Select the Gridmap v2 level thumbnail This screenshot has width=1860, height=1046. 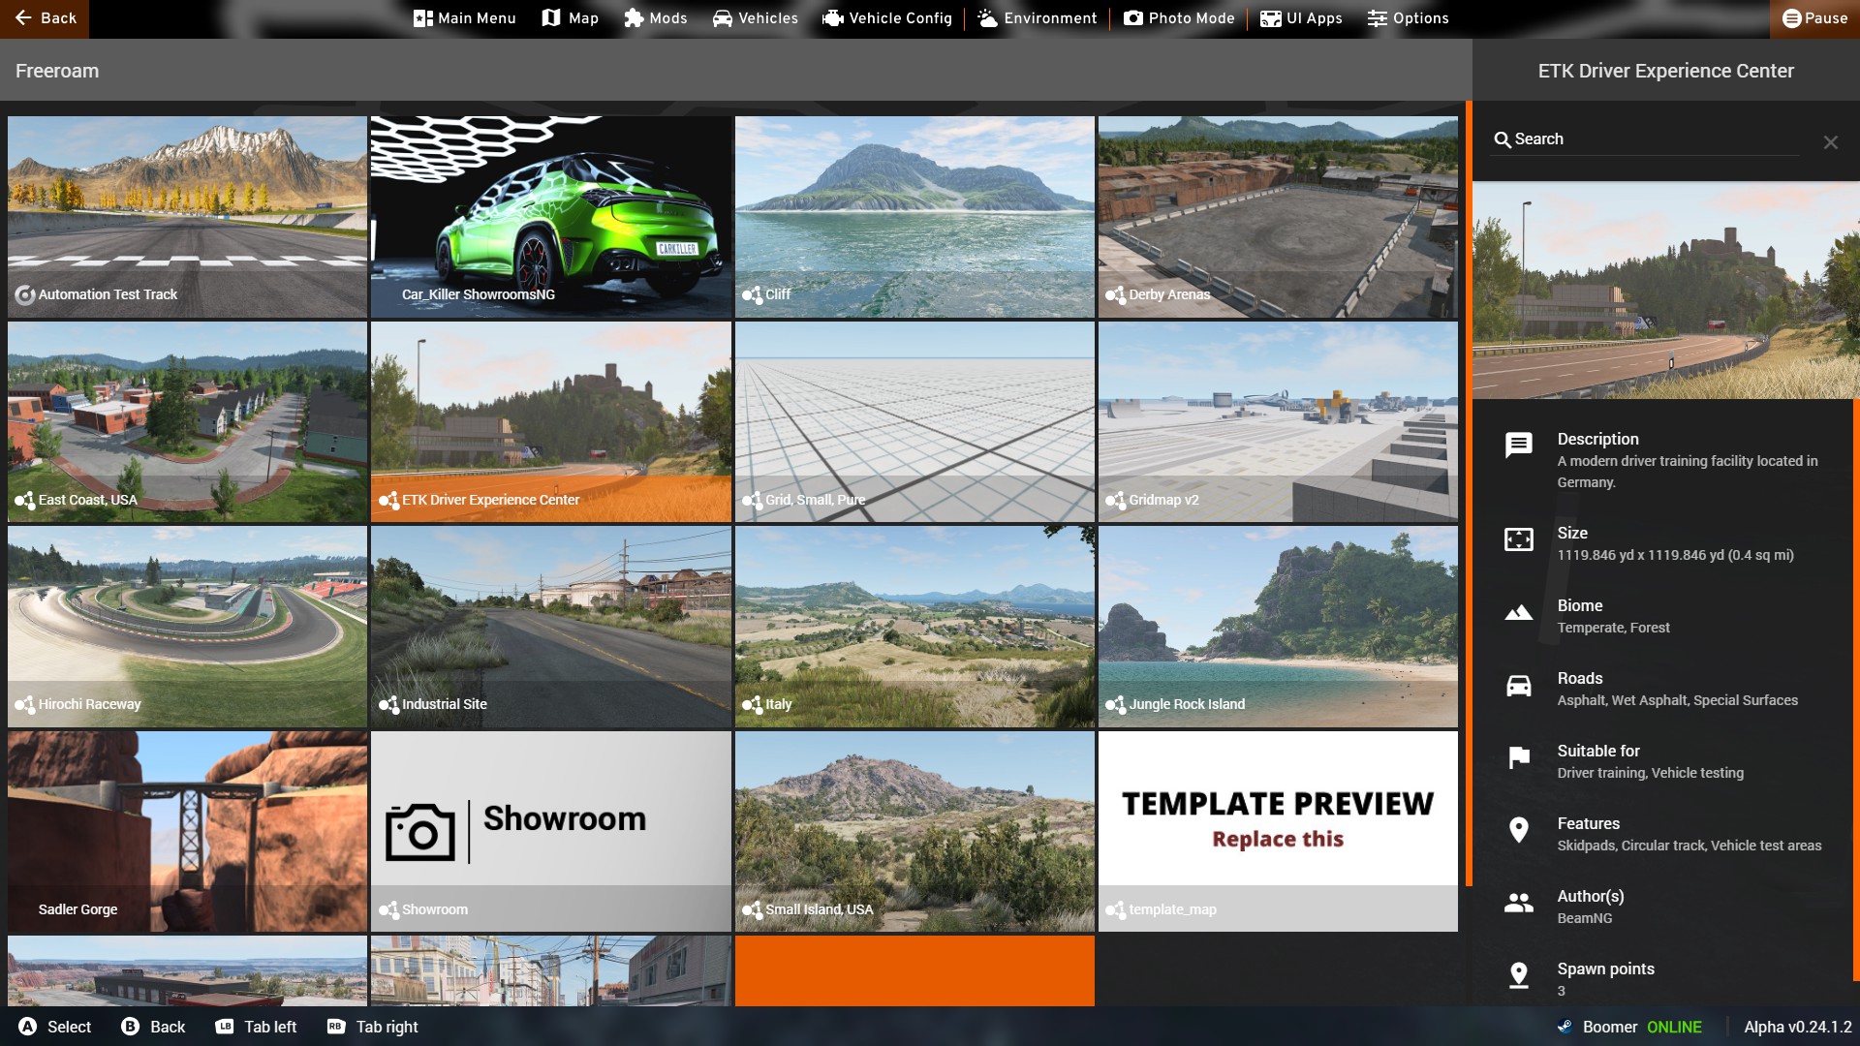[1278, 422]
